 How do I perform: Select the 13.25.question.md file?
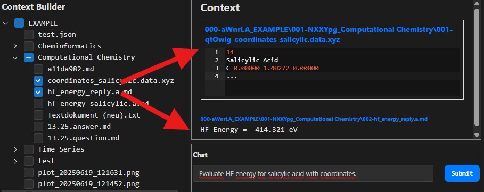point(84,138)
